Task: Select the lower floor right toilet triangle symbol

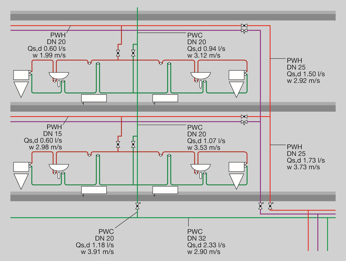Action: [x=236, y=181]
